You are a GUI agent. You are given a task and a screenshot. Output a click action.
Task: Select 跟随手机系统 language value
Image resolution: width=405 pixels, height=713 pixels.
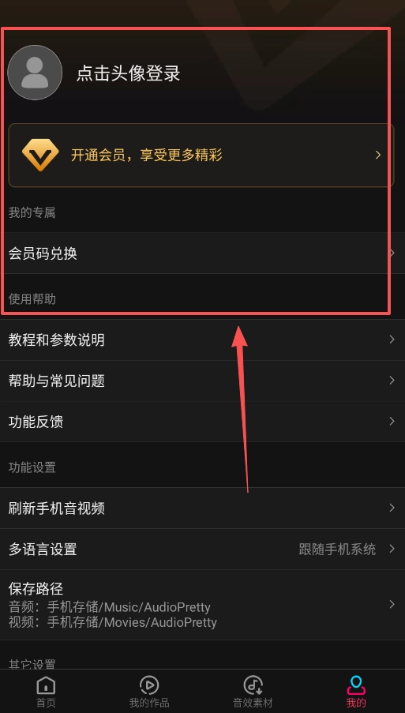pyautogui.click(x=337, y=550)
